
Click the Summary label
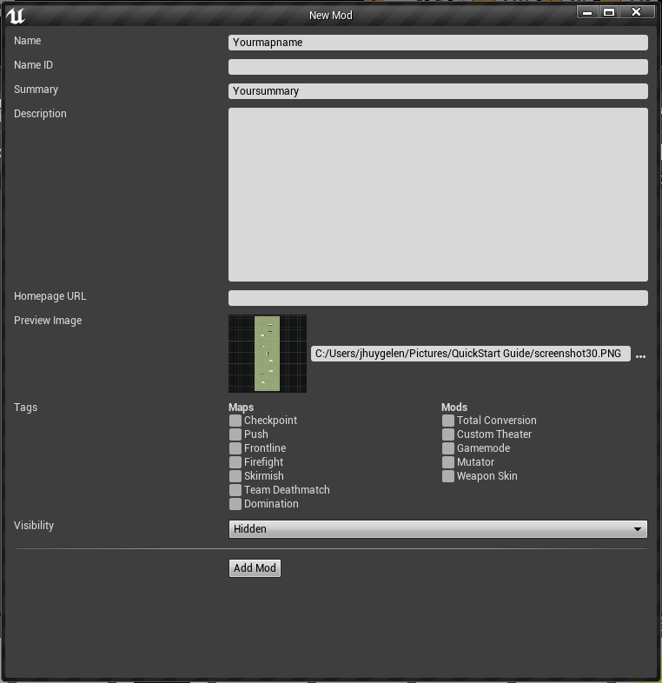point(36,90)
